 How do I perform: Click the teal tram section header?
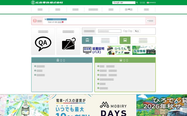[x=62, y=60]
